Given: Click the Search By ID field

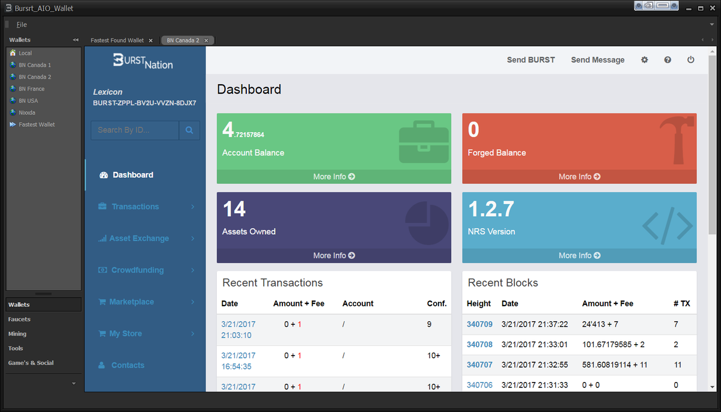Looking at the screenshot, I should (135, 130).
